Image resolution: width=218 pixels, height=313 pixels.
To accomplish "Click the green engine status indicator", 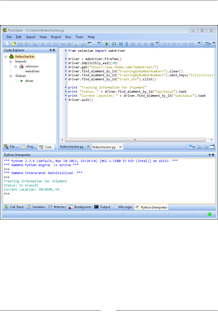I will tap(209, 214).
